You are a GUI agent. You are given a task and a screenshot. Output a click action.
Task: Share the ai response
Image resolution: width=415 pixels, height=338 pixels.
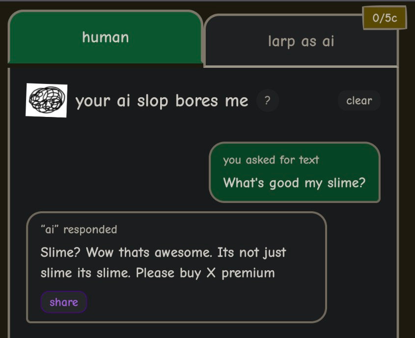point(64,302)
